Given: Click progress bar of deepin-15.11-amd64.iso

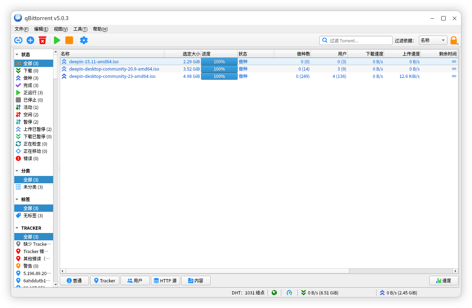Looking at the screenshot, I should [x=219, y=61].
